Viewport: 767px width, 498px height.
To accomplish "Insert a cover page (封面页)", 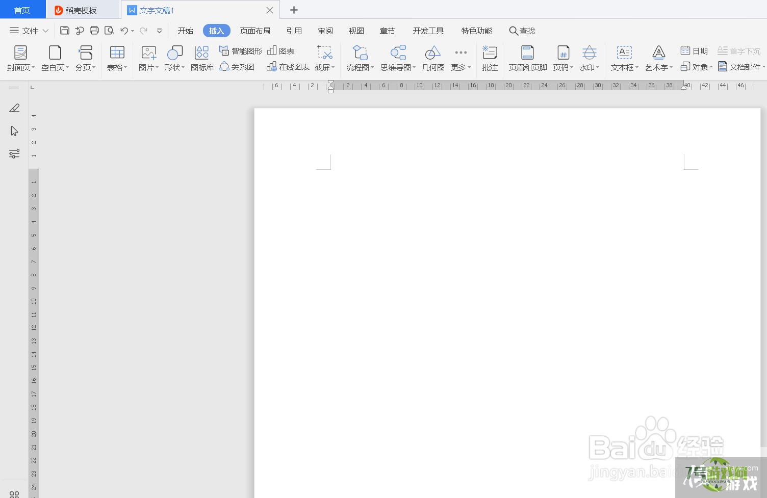I will coord(20,59).
